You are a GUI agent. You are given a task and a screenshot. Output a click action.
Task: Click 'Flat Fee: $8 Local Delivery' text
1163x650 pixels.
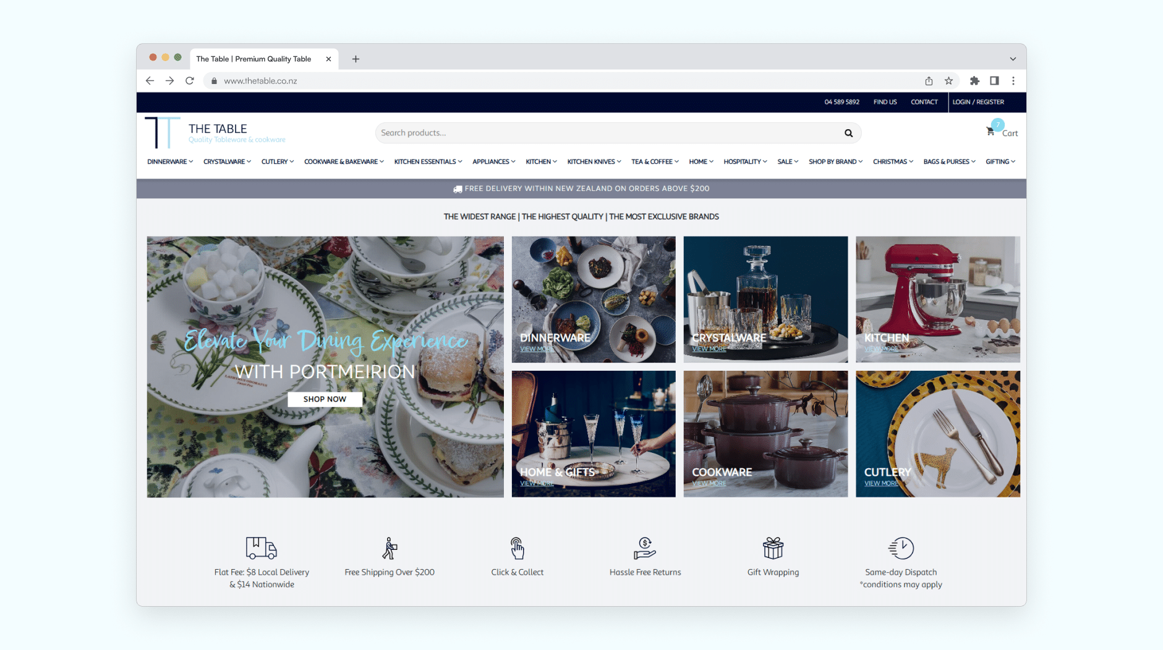click(x=262, y=572)
